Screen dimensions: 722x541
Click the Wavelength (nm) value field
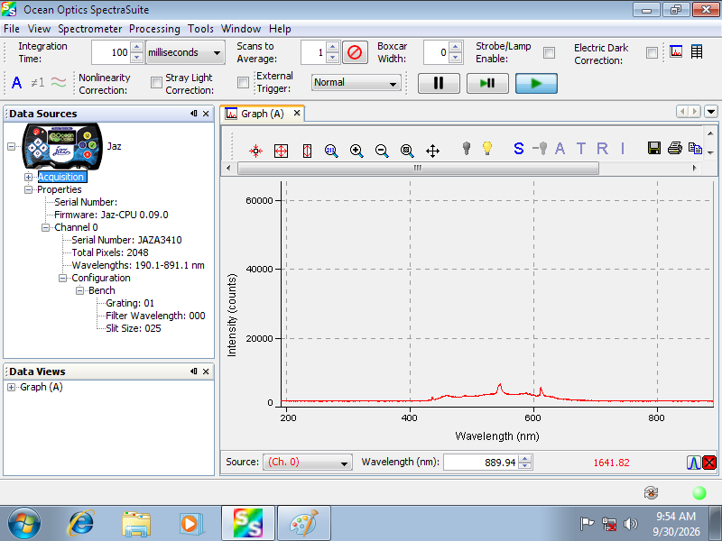[x=481, y=463]
